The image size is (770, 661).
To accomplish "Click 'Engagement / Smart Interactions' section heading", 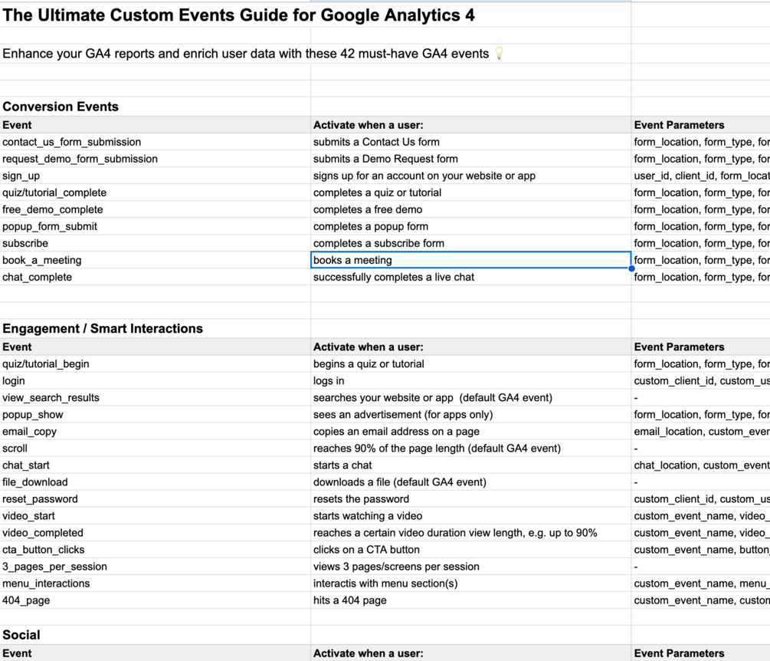I will coord(103,328).
